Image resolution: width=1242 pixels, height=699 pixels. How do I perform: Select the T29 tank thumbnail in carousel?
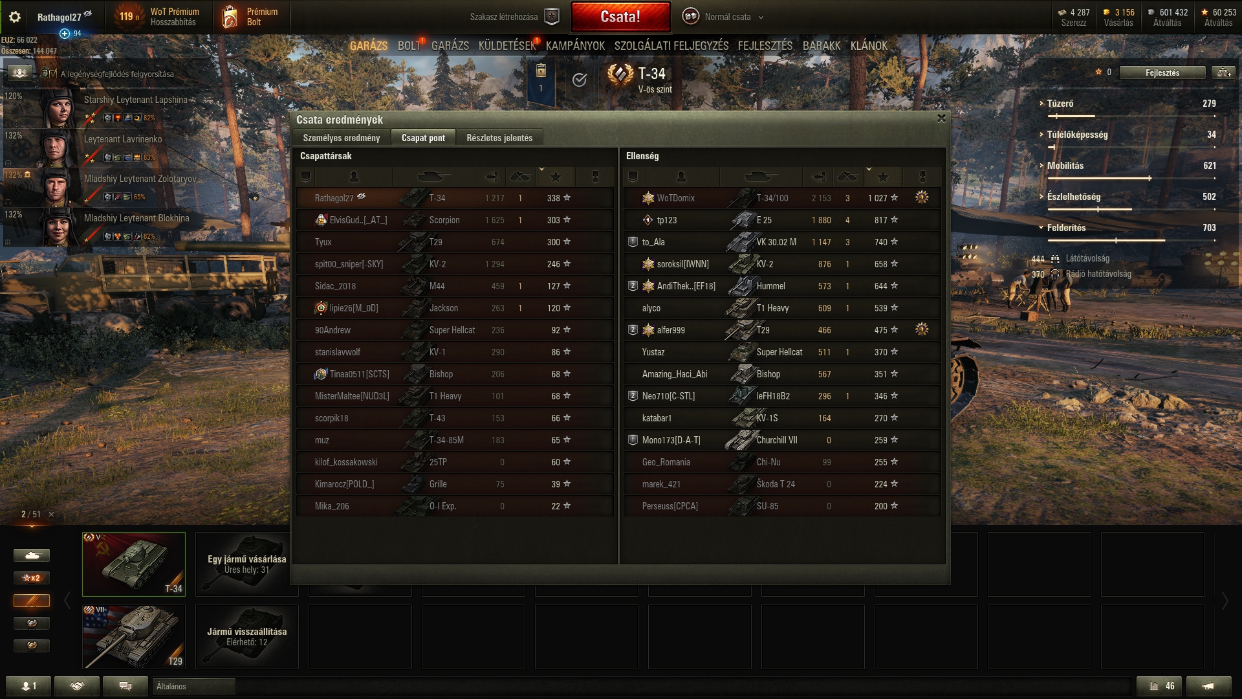point(134,637)
